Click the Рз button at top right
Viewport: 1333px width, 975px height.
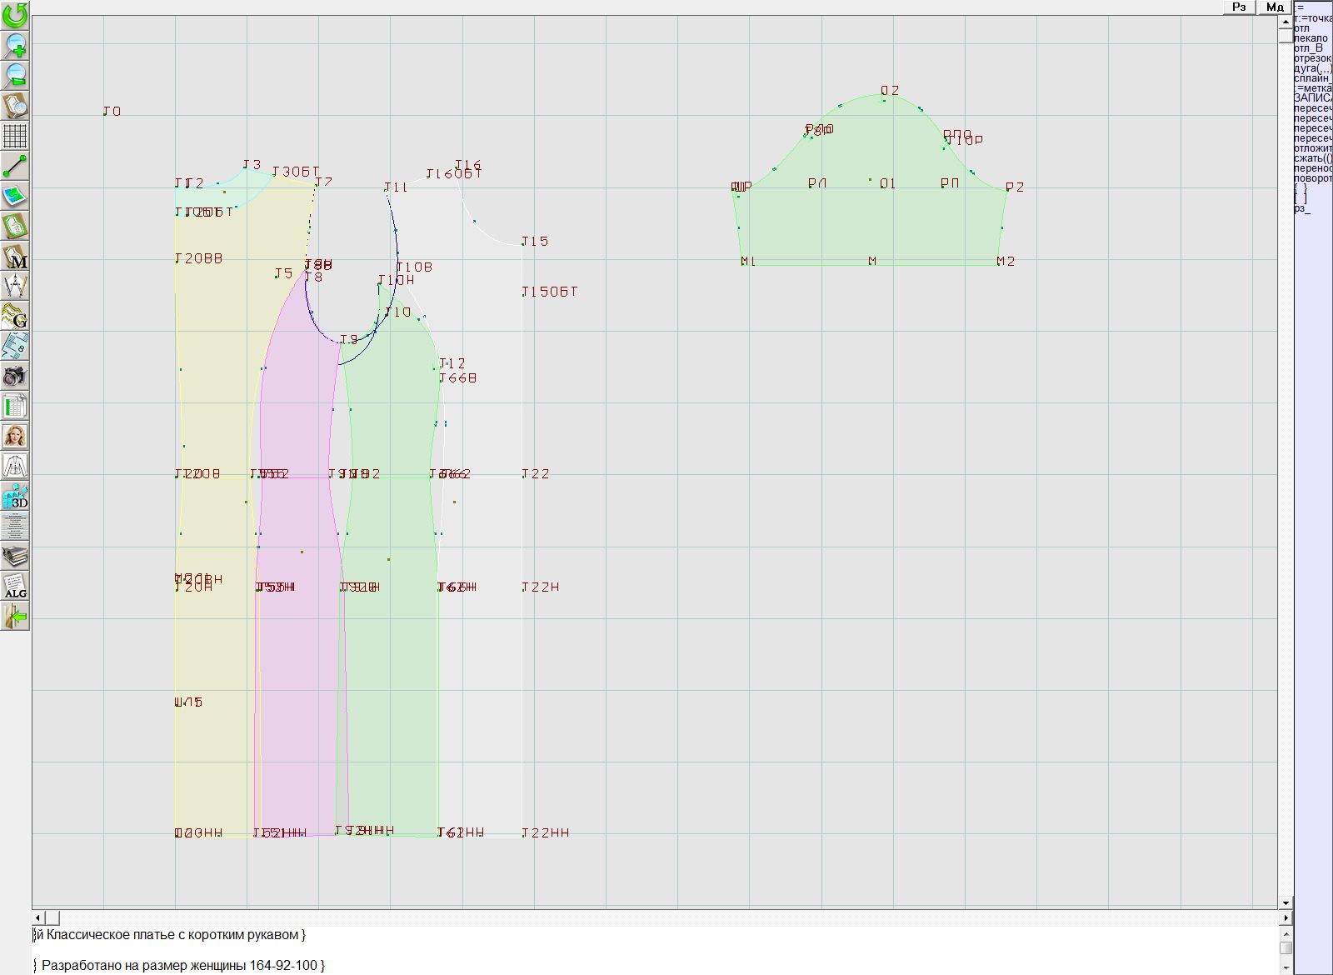tap(1239, 7)
